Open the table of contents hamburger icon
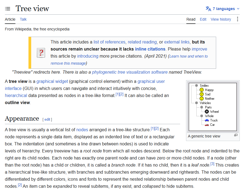 (x=8, y=9)
